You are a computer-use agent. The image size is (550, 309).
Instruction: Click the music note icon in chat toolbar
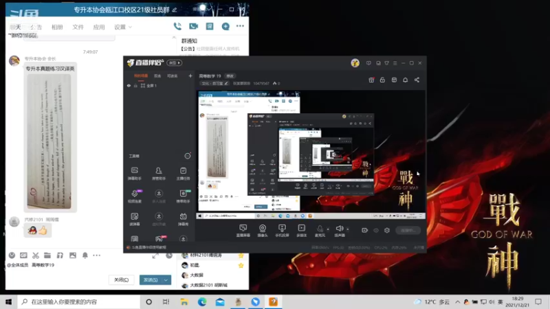click(x=60, y=255)
